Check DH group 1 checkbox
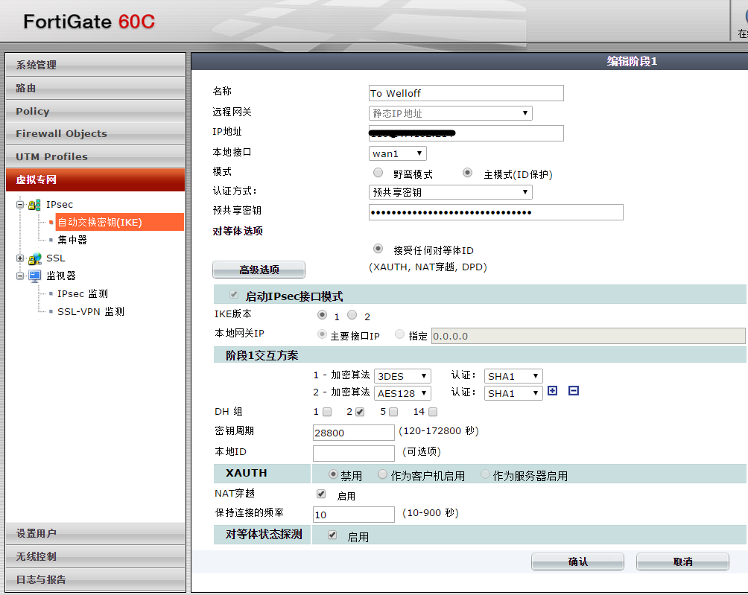 pyautogui.click(x=327, y=412)
